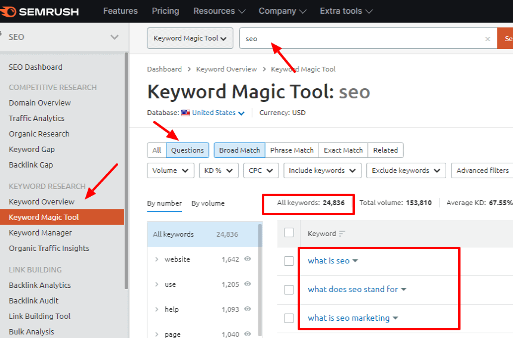Viewport: 513px width, 338px height.
Task: Toggle the eye icon for help group
Action: point(248,309)
